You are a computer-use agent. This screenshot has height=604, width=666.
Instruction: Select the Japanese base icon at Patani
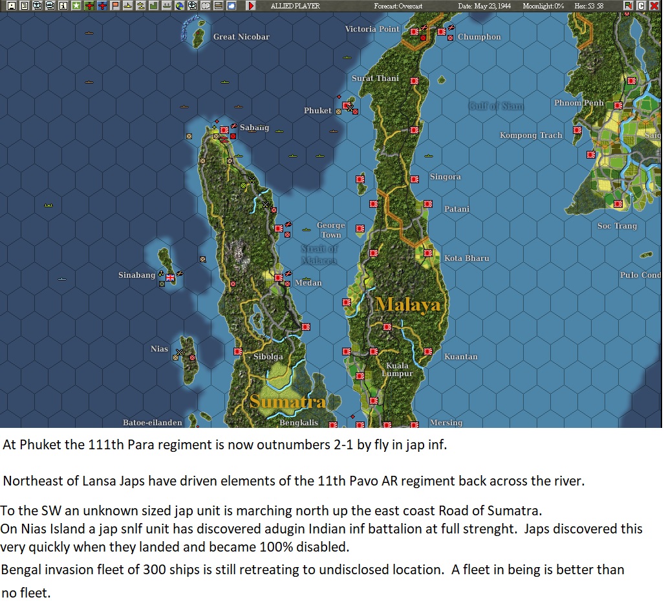coord(428,204)
